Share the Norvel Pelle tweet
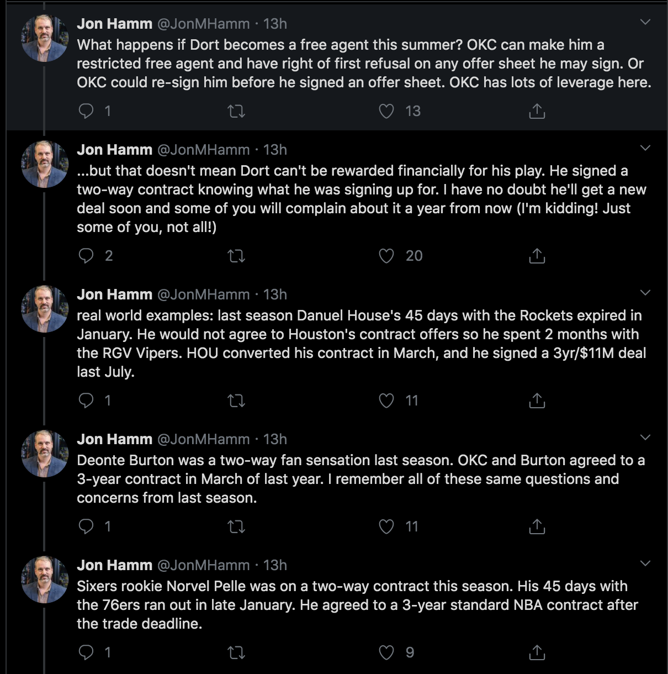Image resolution: width=668 pixels, height=674 pixels. pyautogui.click(x=537, y=652)
